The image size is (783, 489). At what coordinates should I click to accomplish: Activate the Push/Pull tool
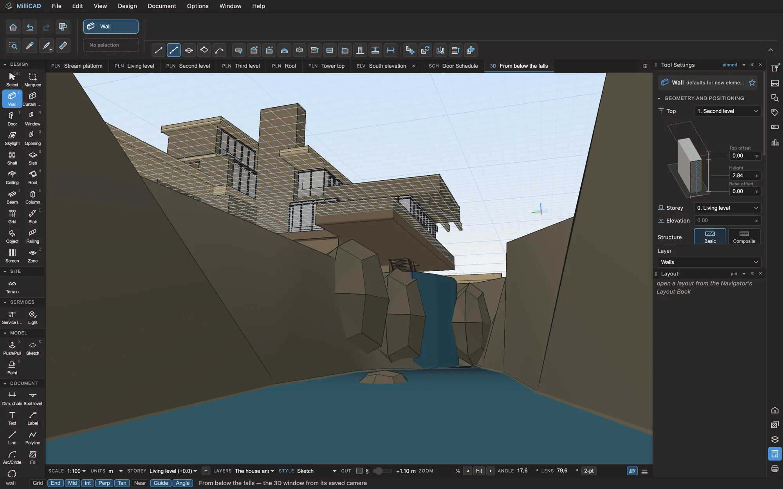[12, 348]
